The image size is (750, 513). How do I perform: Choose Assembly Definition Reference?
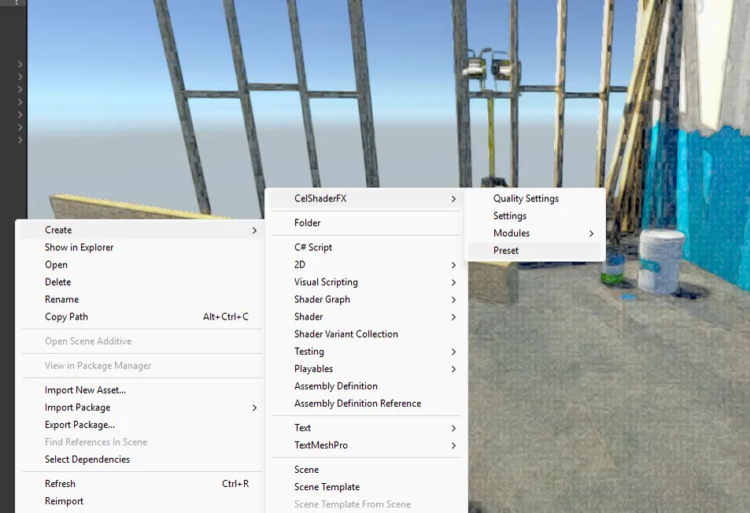(x=366, y=404)
